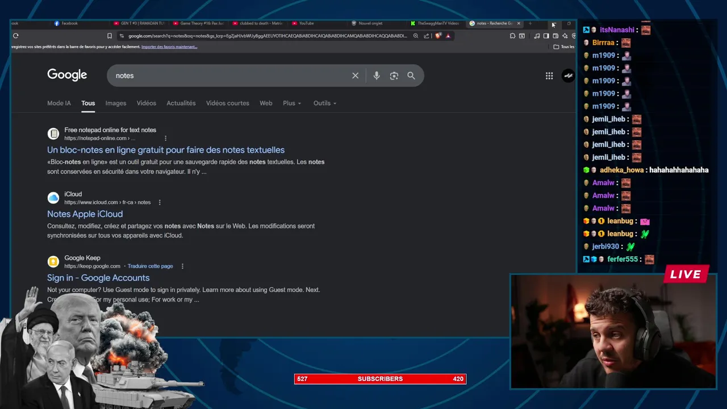Select the Actualités search filter
Screen dimensions: 727x409
point(181,103)
